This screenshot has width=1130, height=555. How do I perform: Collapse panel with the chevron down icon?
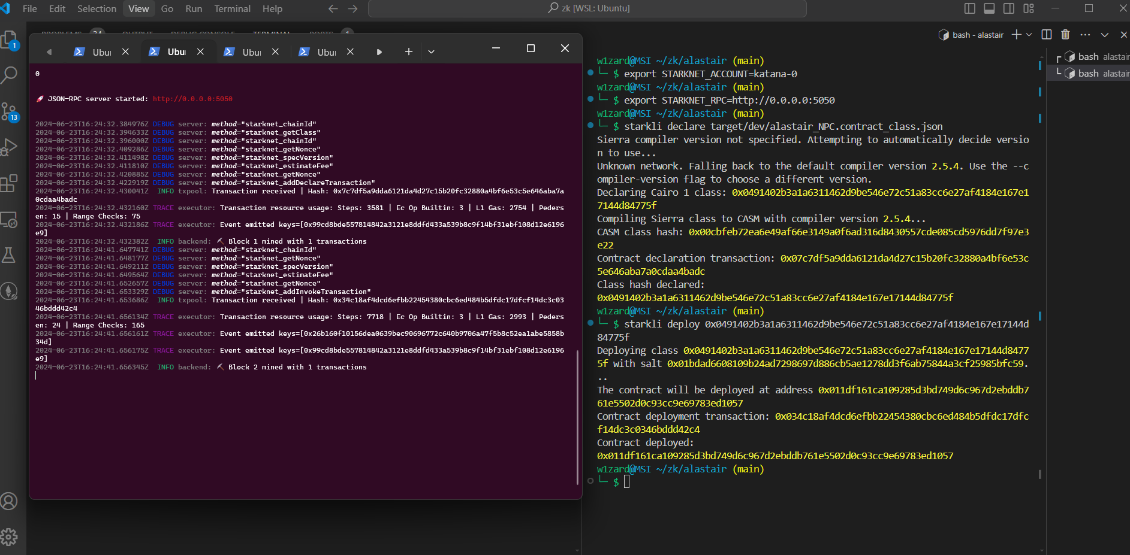1105,35
